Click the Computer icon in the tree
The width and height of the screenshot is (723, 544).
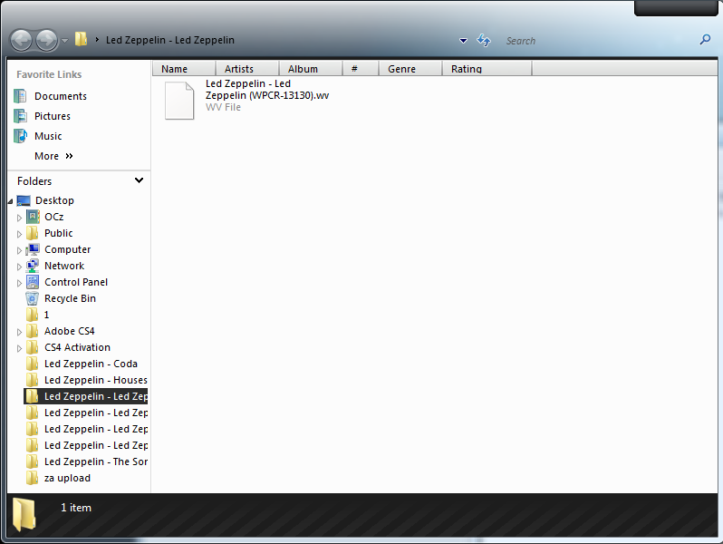[33, 249]
